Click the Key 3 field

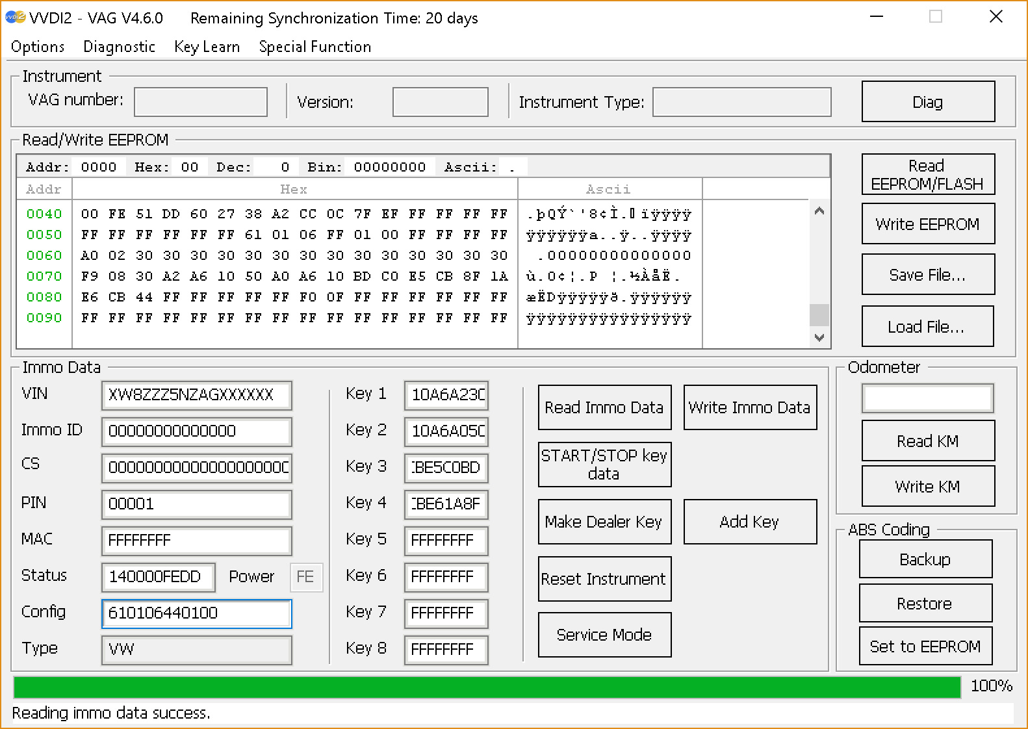coord(446,468)
